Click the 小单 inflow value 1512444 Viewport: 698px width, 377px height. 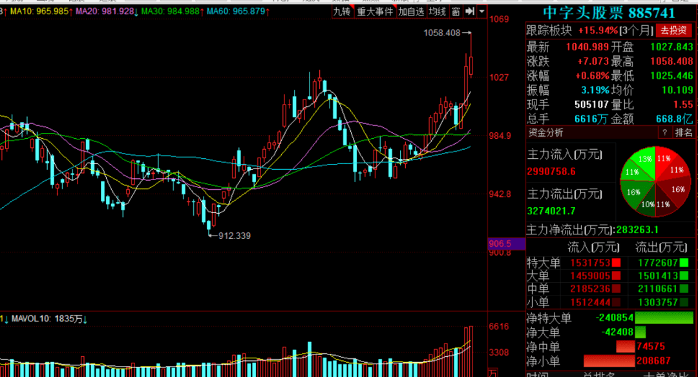point(590,302)
